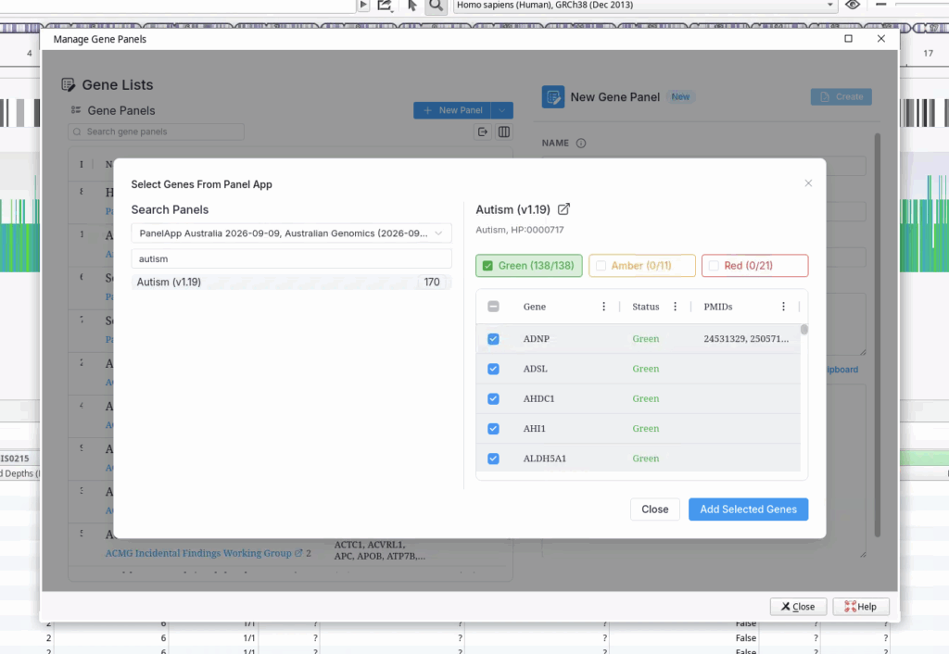The height and width of the screenshot is (654, 949).
Task: Click the gene table vertical scrollbar
Action: pyautogui.click(x=803, y=330)
